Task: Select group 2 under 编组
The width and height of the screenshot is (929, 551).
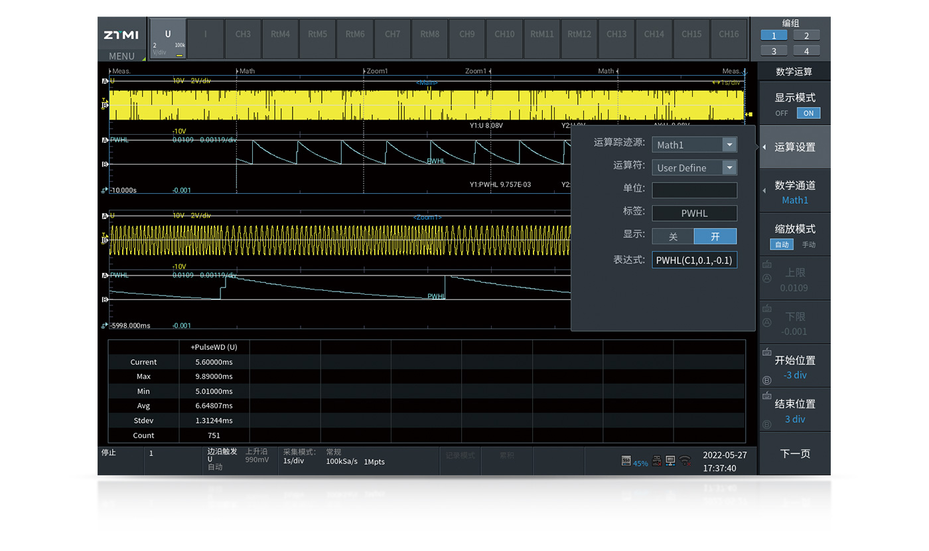Action: tap(807, 36)
